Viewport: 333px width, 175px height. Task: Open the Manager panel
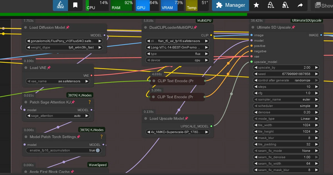click(x=230, y=5)
